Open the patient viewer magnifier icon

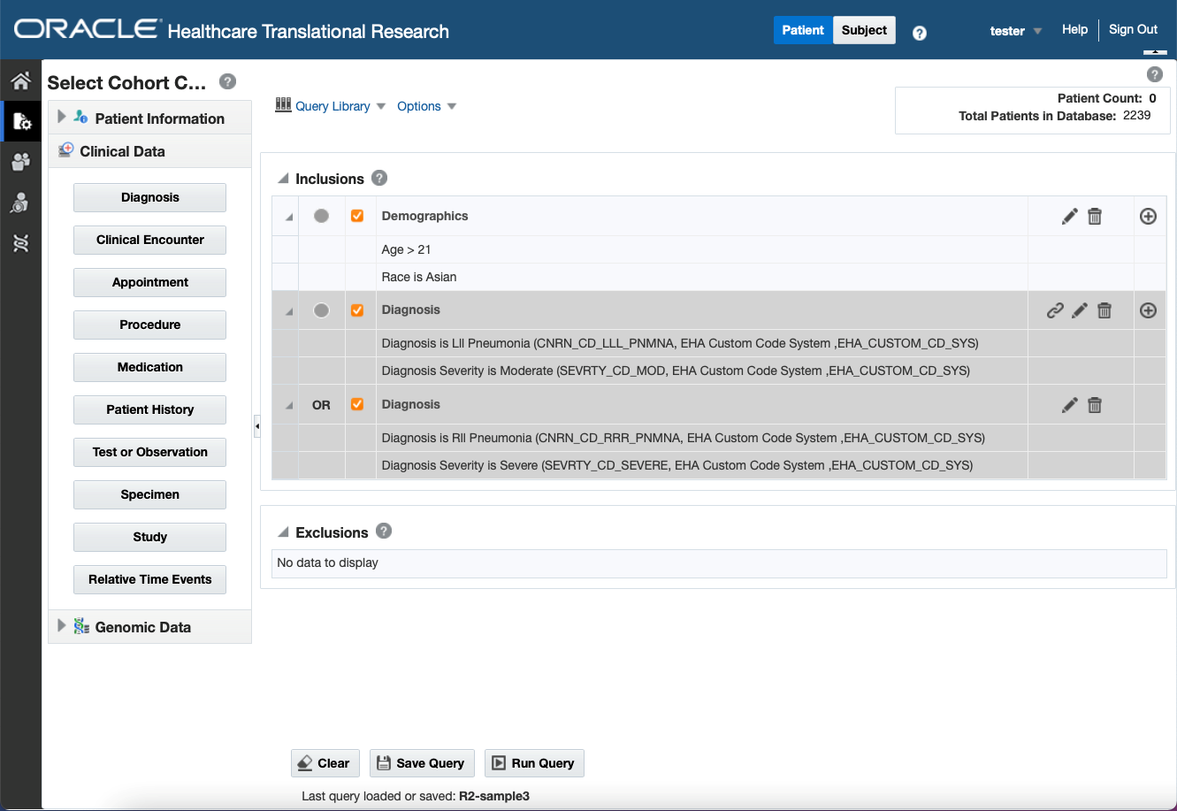tap(21, 203)
